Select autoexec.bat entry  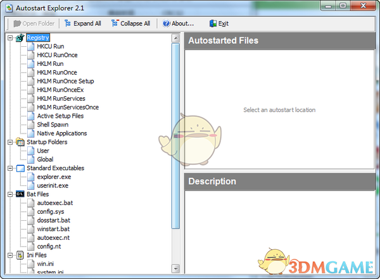click(x=54, y=203)
